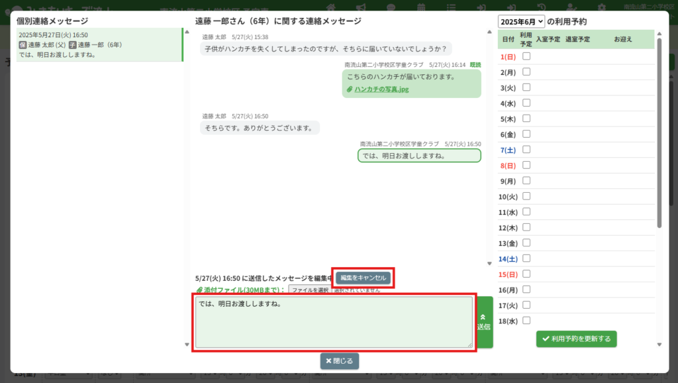This screenshot has width=678, height=383.
Task: Click the 保 guardian badge for 遠藤 太郎
Action: pos(23,45)
